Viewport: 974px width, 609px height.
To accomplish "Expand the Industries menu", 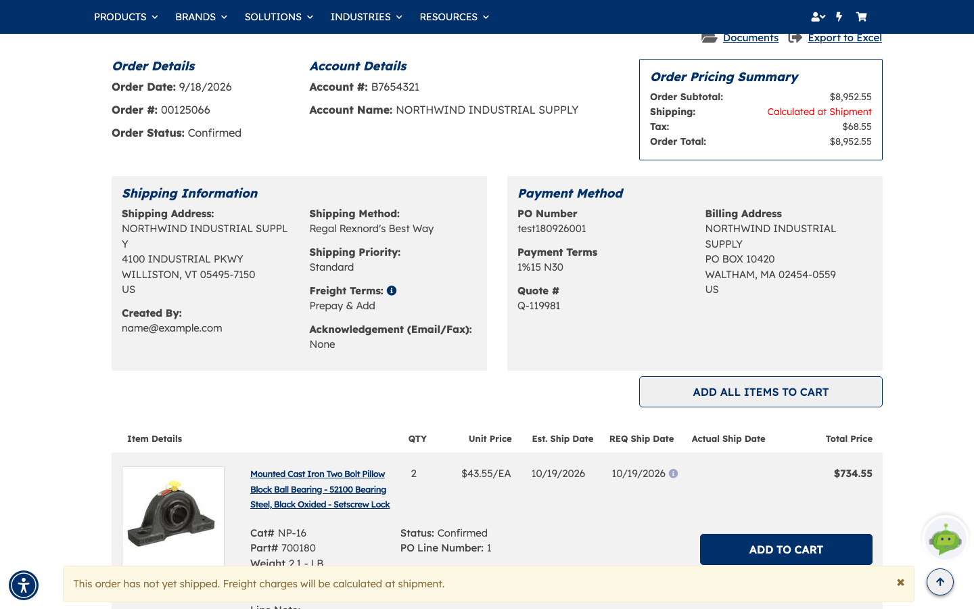I will tap(366, 17).
